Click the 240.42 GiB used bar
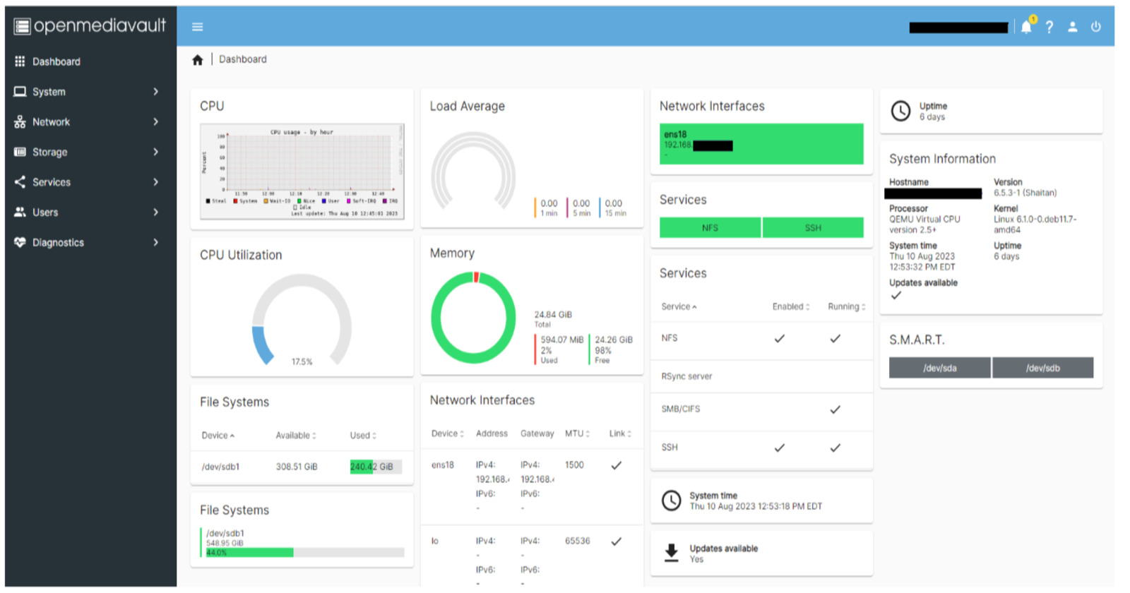The image size is (1130, 593). pos(376,467)
